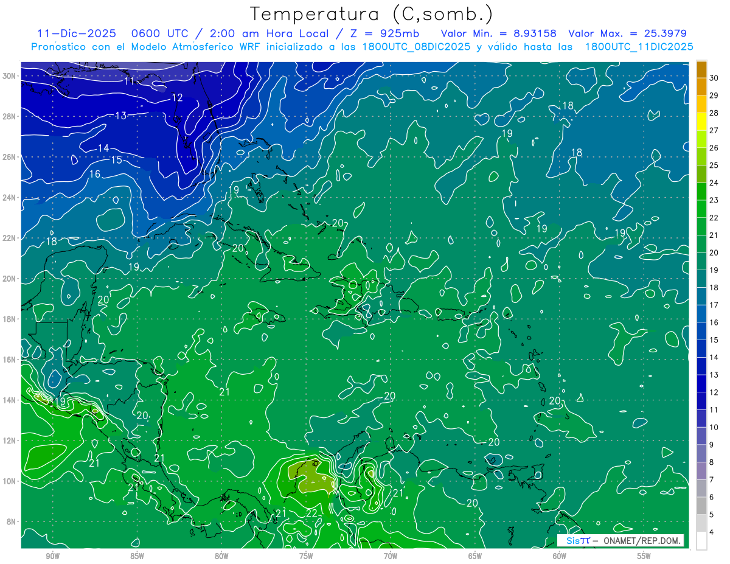This screenshot has height=564, width=730.
Task: Click the '16N' latitude axis label
Action: click(x=9, y=360)
